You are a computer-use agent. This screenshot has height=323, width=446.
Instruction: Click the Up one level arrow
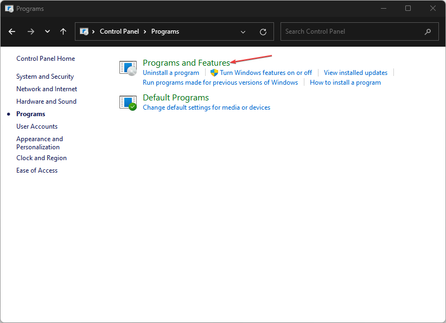point(63,31)
